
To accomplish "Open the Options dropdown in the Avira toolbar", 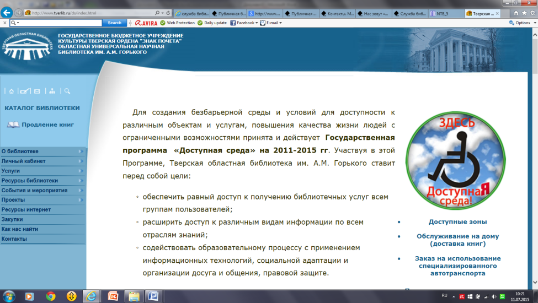I will click(521, 23).
